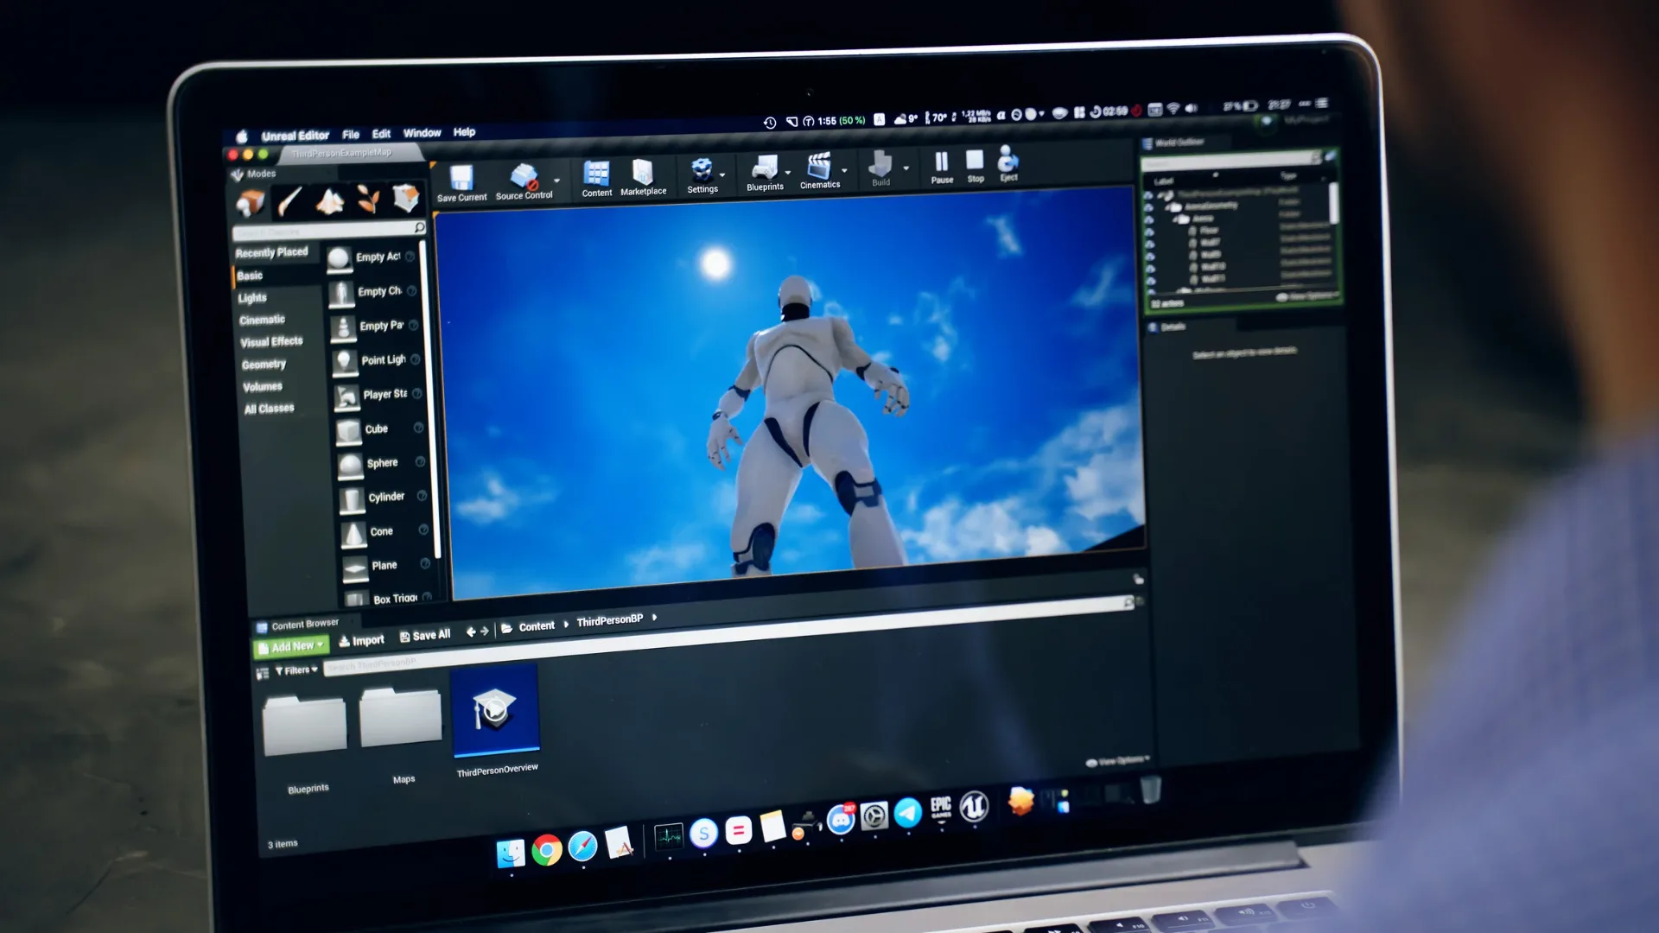Click the Settings toolbar icon
This screenshot has height=933, width=1659.
(x=702, y=169)
